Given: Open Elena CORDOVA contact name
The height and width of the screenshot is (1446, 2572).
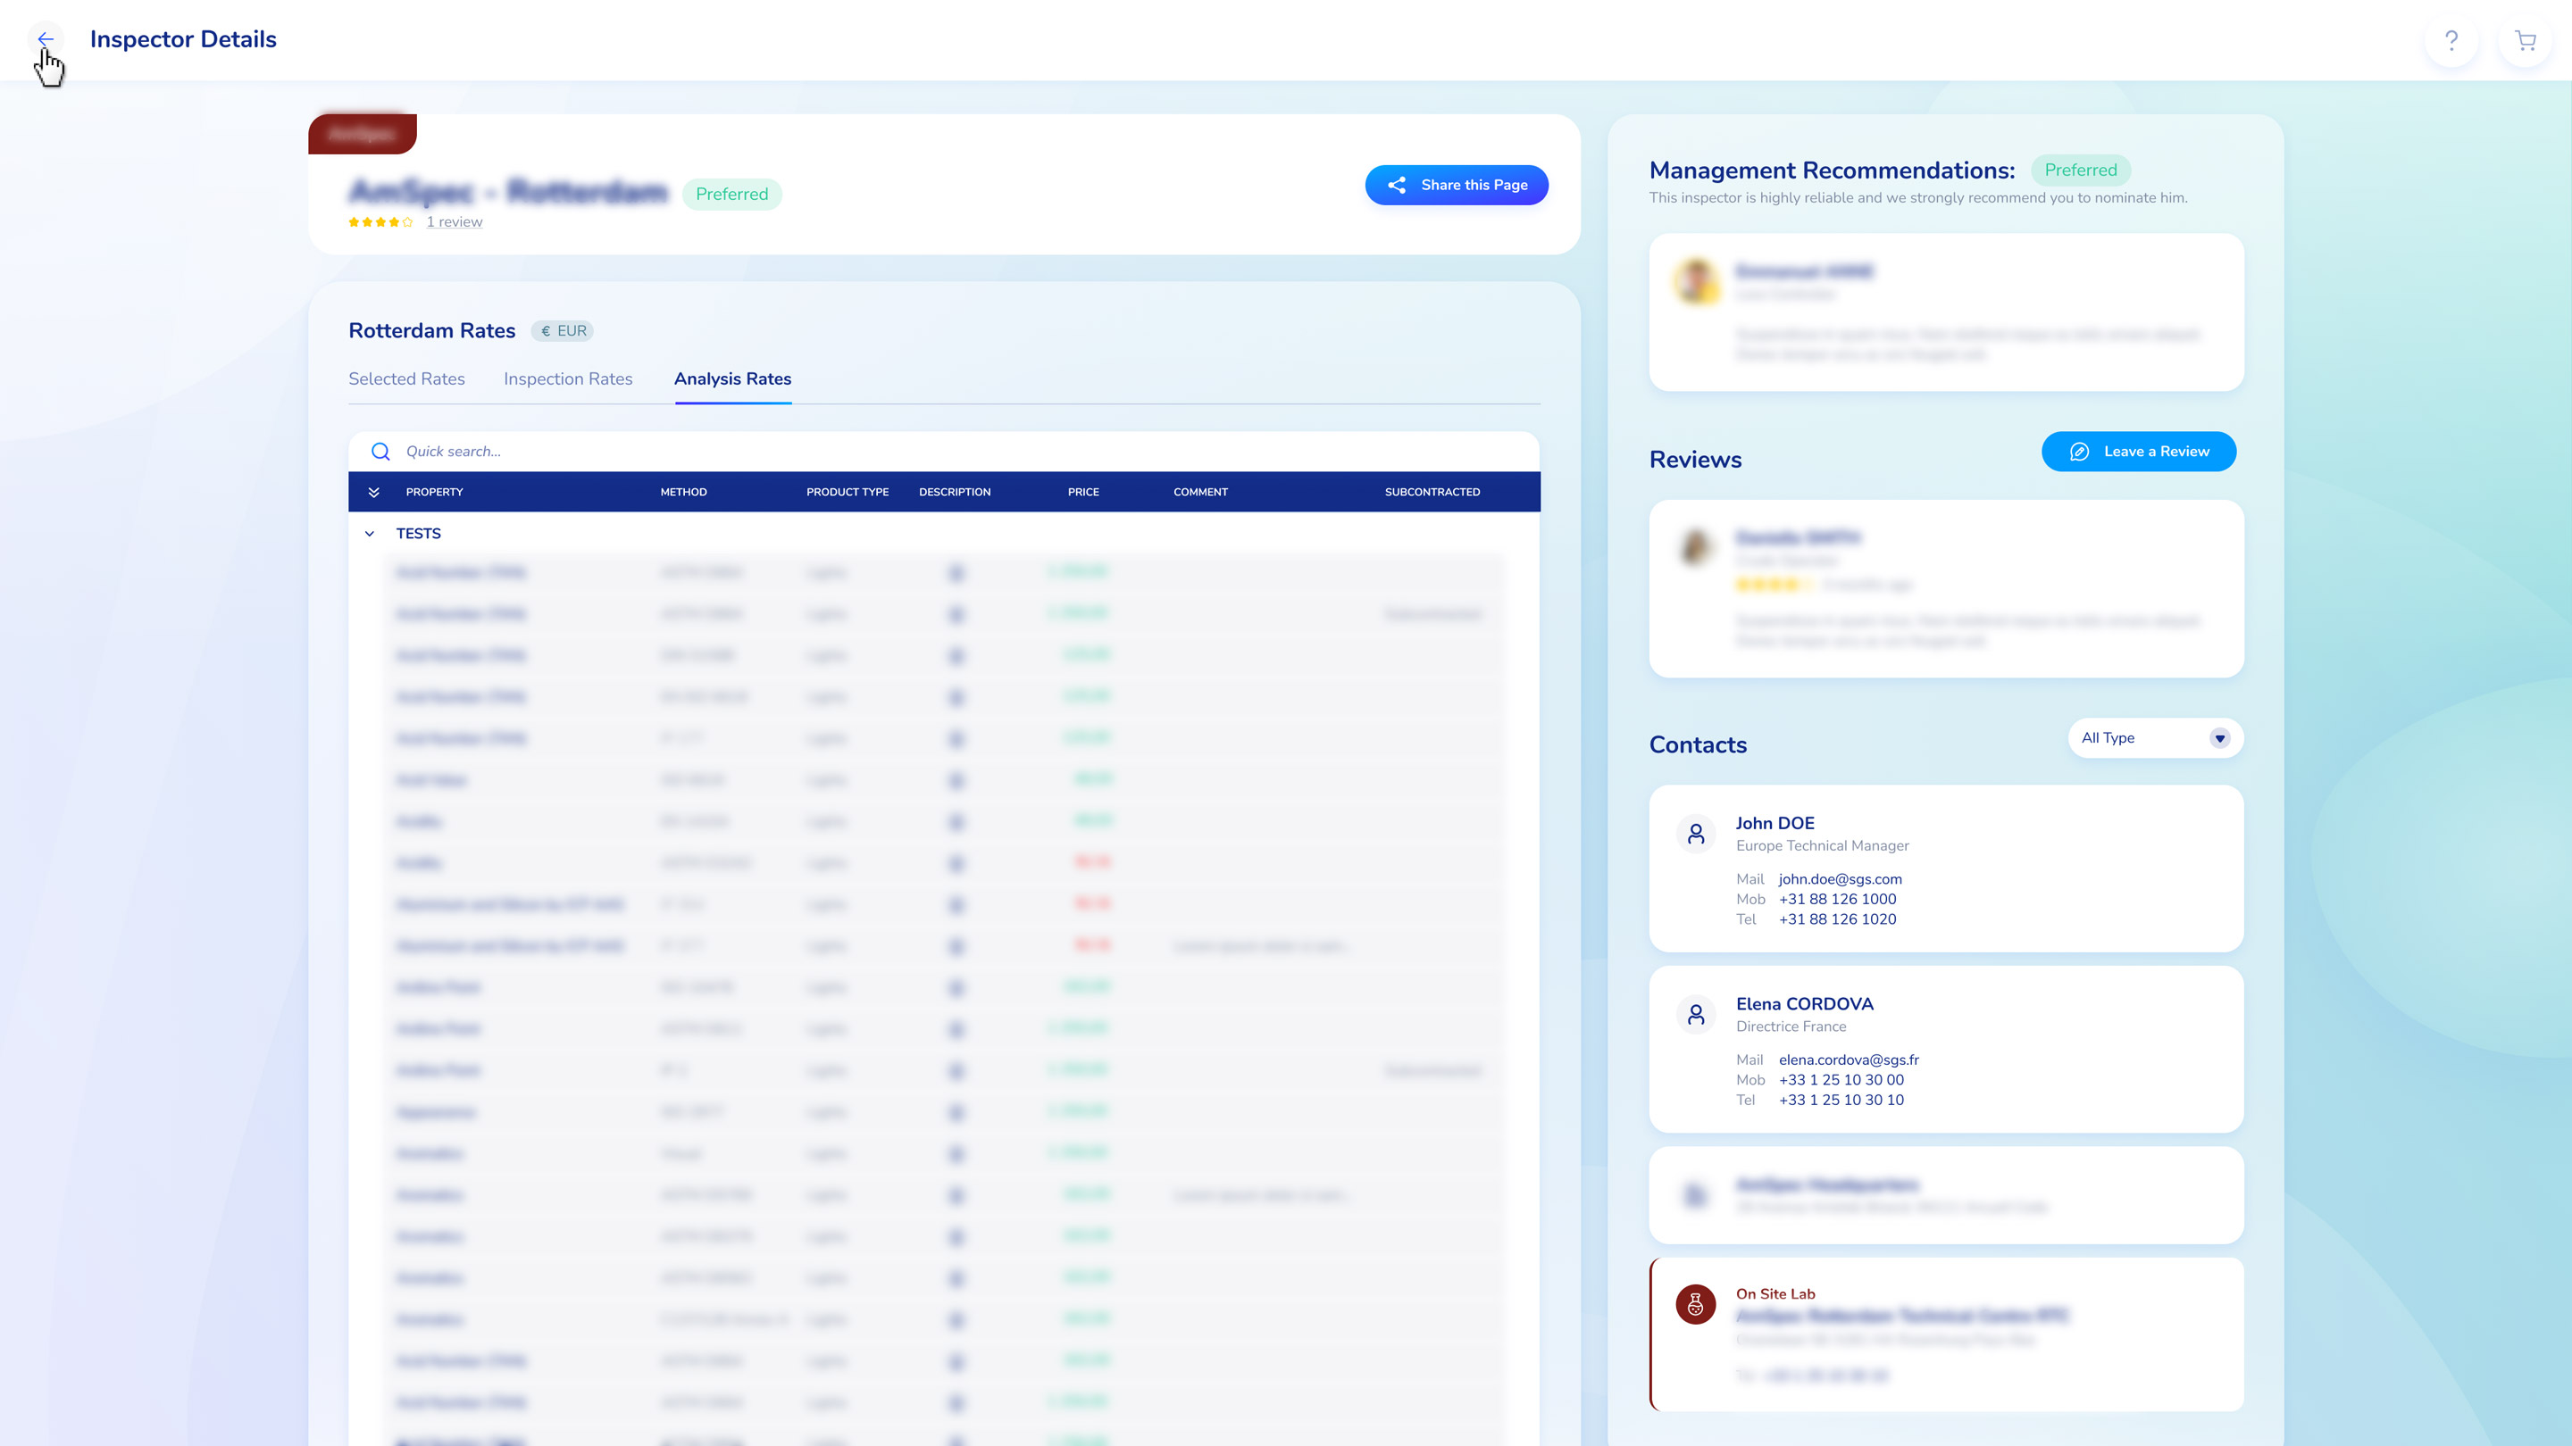Looking at the screenshot, I should (x=1805, y=1004).
